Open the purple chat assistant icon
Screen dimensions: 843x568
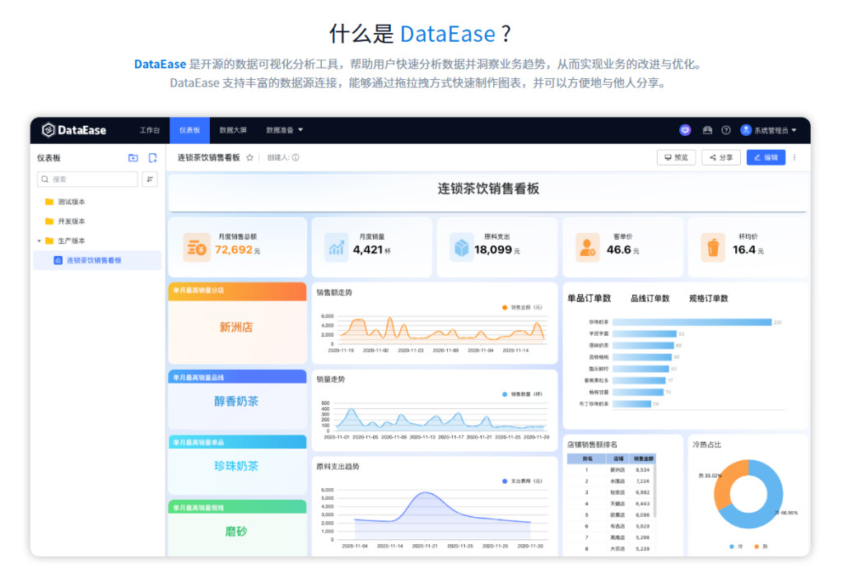pos(685,130)
